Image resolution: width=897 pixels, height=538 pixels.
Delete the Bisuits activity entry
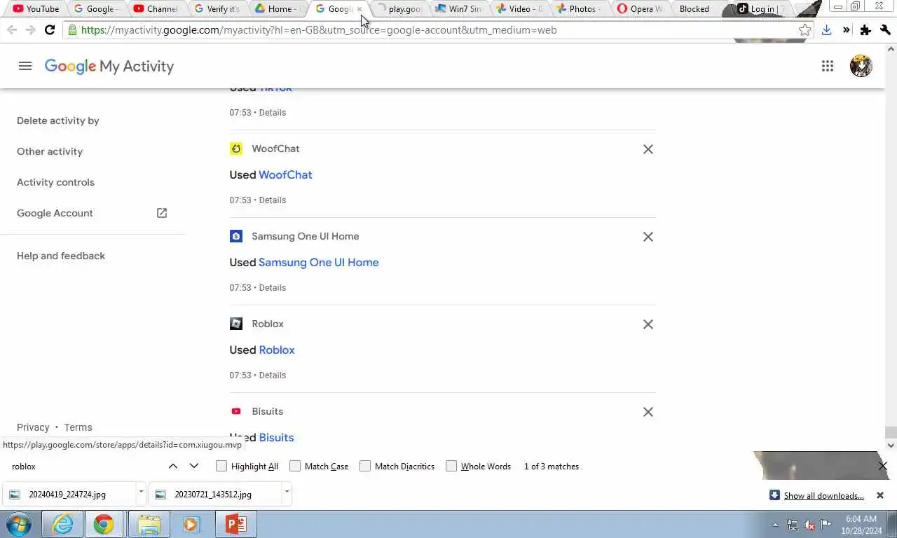[x=648, y=412]
